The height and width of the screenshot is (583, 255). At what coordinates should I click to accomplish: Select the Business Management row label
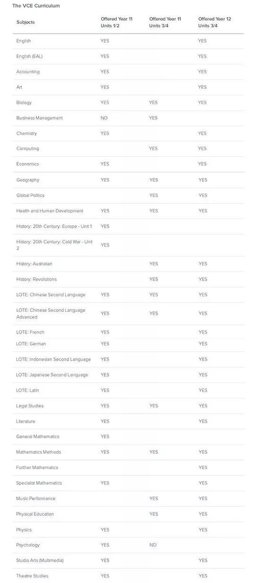click(39, 118)
